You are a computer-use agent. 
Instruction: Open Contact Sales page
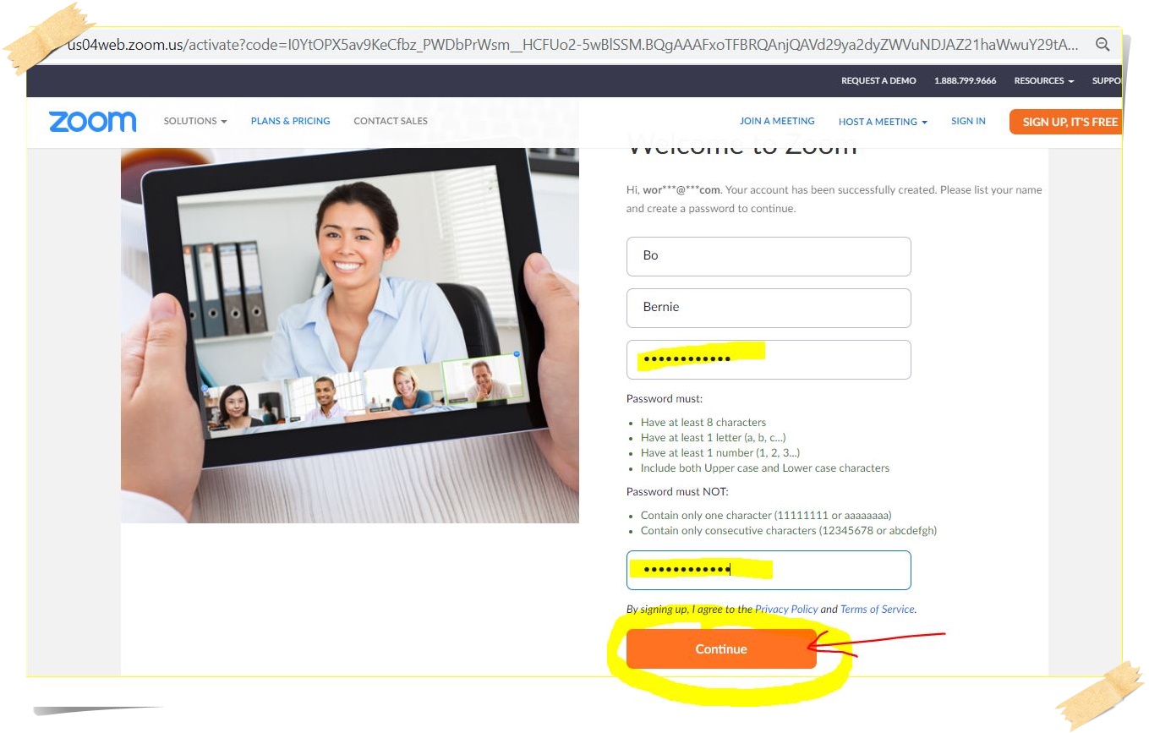coord(391,121)
